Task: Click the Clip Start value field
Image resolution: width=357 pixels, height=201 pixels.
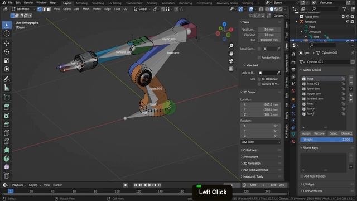Action: pos(269,35)
